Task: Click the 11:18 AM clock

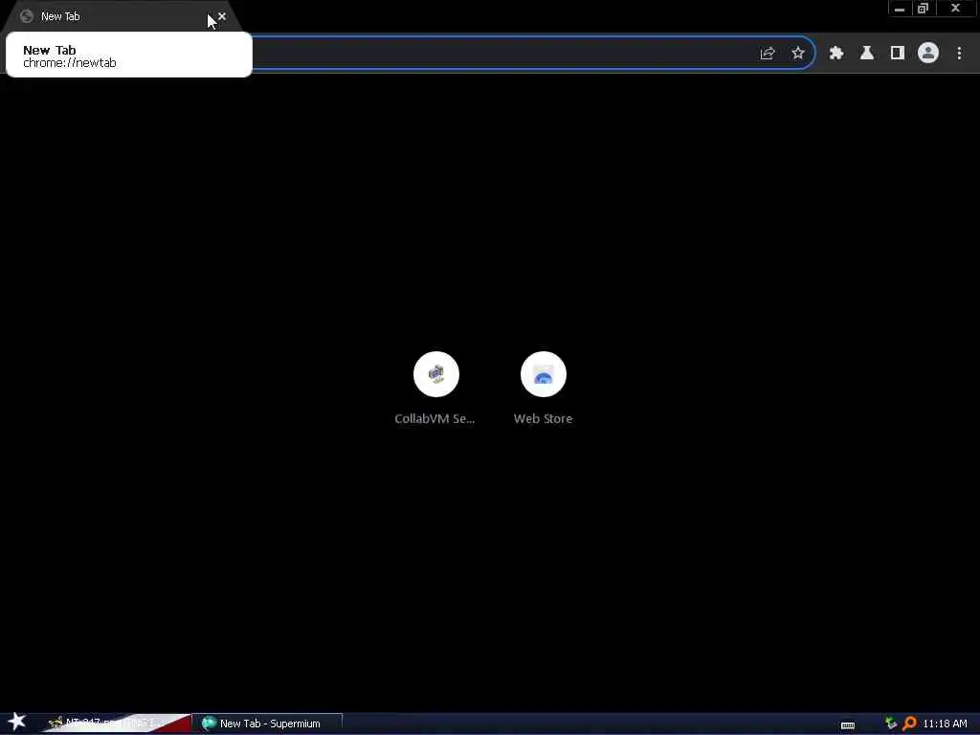Action: click(x=945, y=724)
